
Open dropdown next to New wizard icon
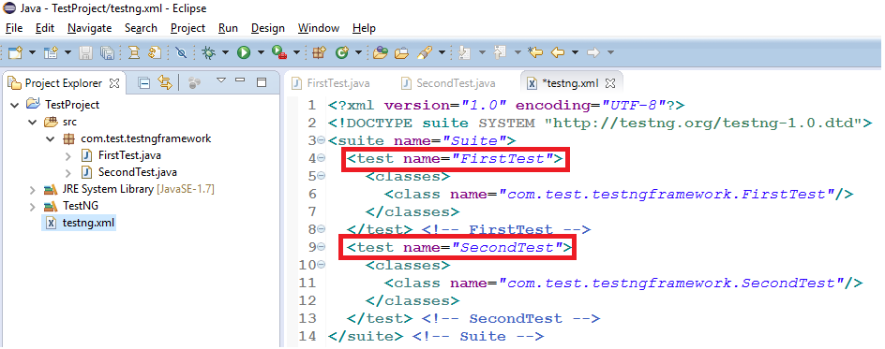(32, 53)
